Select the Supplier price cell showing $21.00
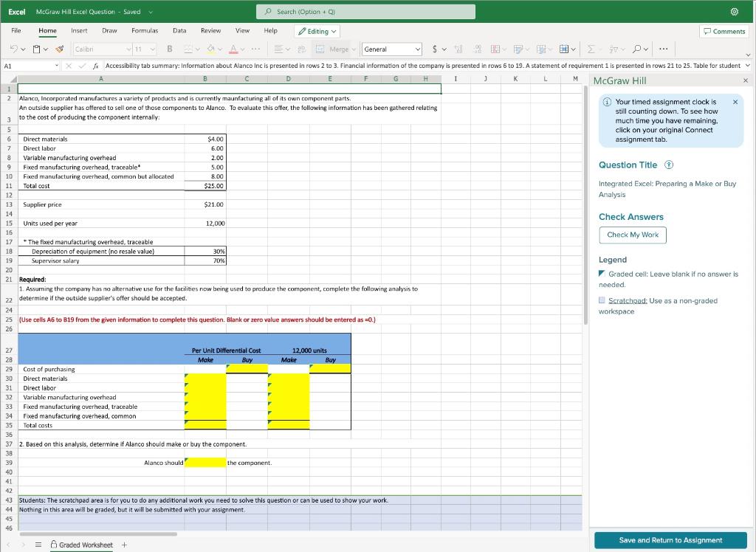 [x=205, y=204]
